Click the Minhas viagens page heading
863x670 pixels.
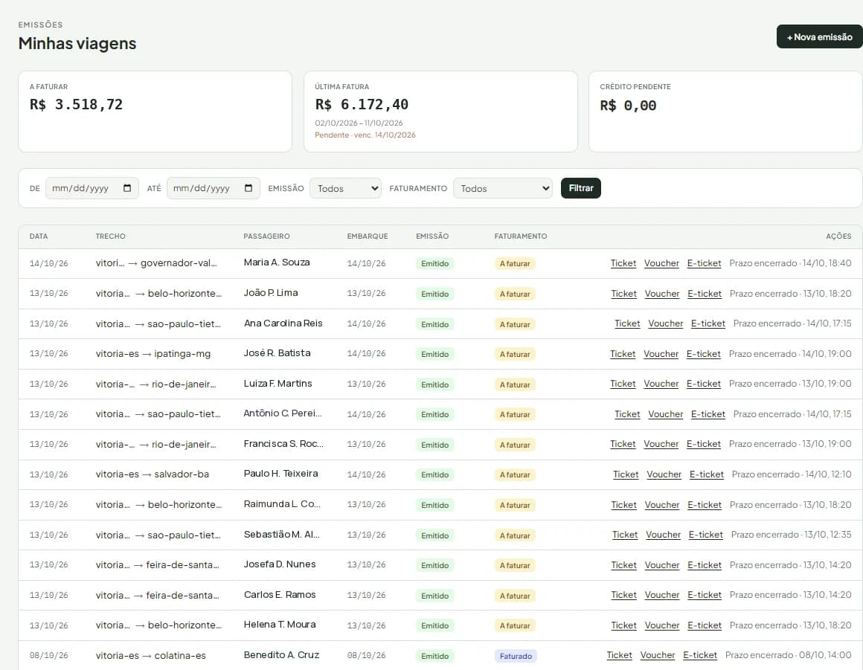pyautogui.click(x=77, y=43)
